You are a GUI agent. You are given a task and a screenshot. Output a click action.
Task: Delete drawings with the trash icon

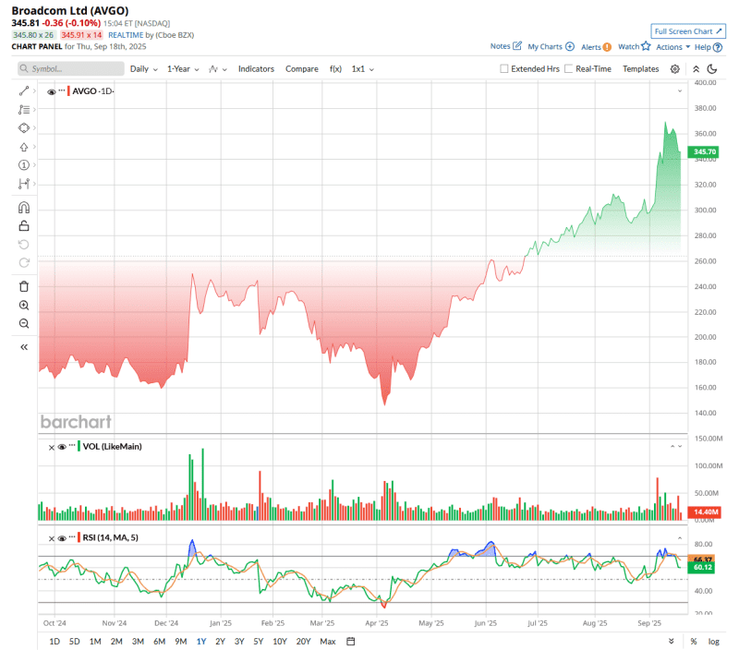pos(24,286)
